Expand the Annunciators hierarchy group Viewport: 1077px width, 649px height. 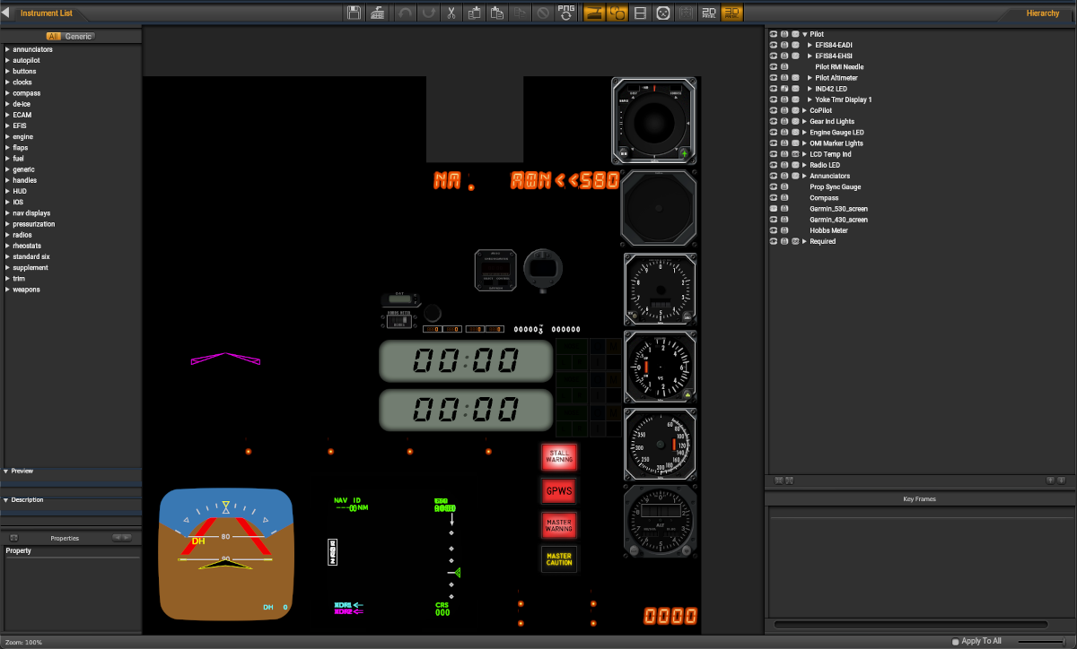804,177
